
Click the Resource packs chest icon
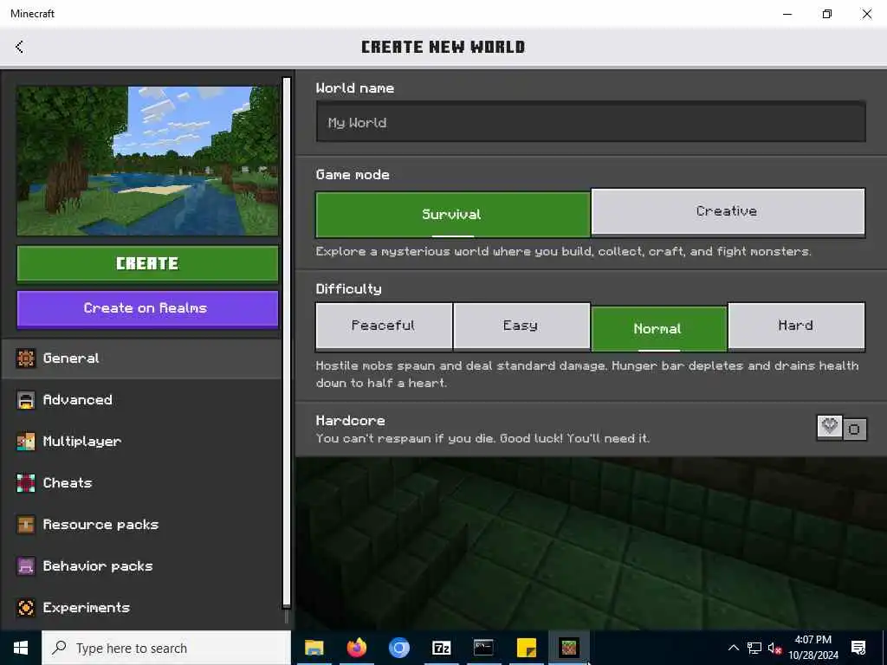26,524
